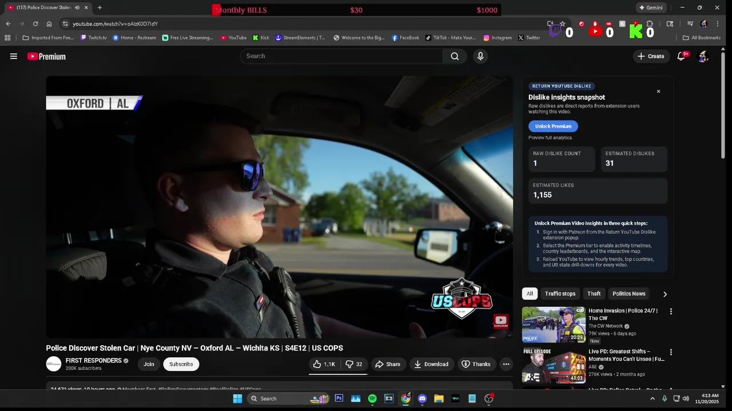Image resolution: width=732 pixels, height=411 pixels.
Task: Open Chrome three-dot menu
Action: click(x=717, y=24)
